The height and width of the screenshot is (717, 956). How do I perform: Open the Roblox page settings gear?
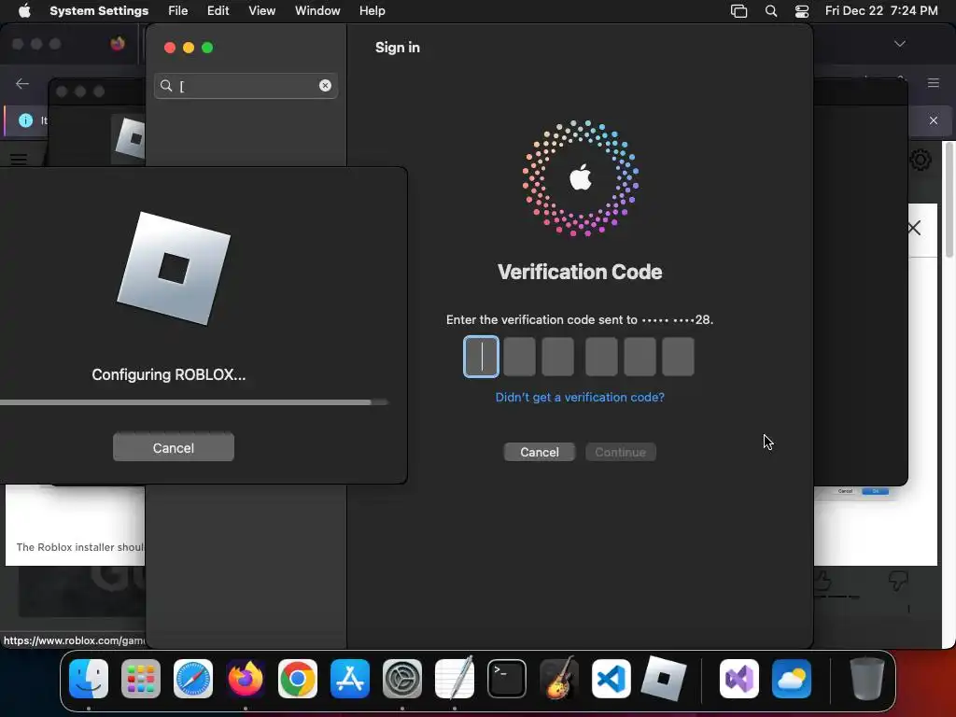tap(921, 160)
